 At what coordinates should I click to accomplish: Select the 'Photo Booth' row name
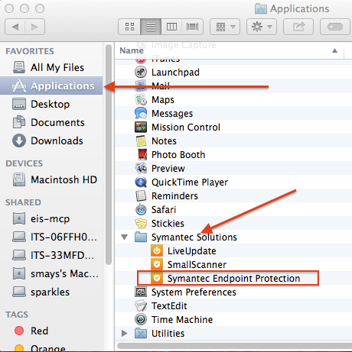178,155
